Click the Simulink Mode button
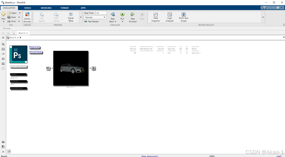This screenshot has height=157, width=285. pyautogui.click(x=36, y=52)
